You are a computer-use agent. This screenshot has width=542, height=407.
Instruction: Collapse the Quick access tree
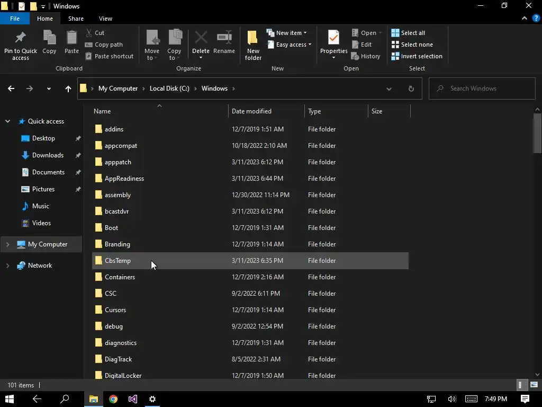(7, 121)
